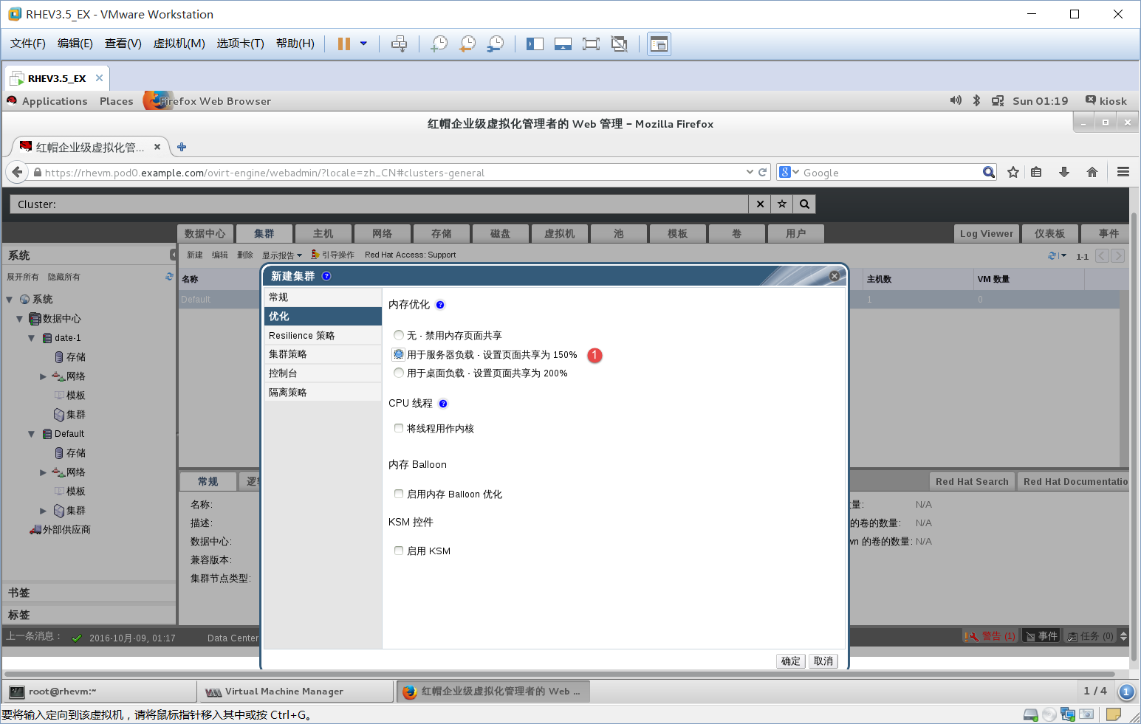The image size is (1141, 724).
Task: Open the pause button dropdown arrow
Action: tap(363, 44)
